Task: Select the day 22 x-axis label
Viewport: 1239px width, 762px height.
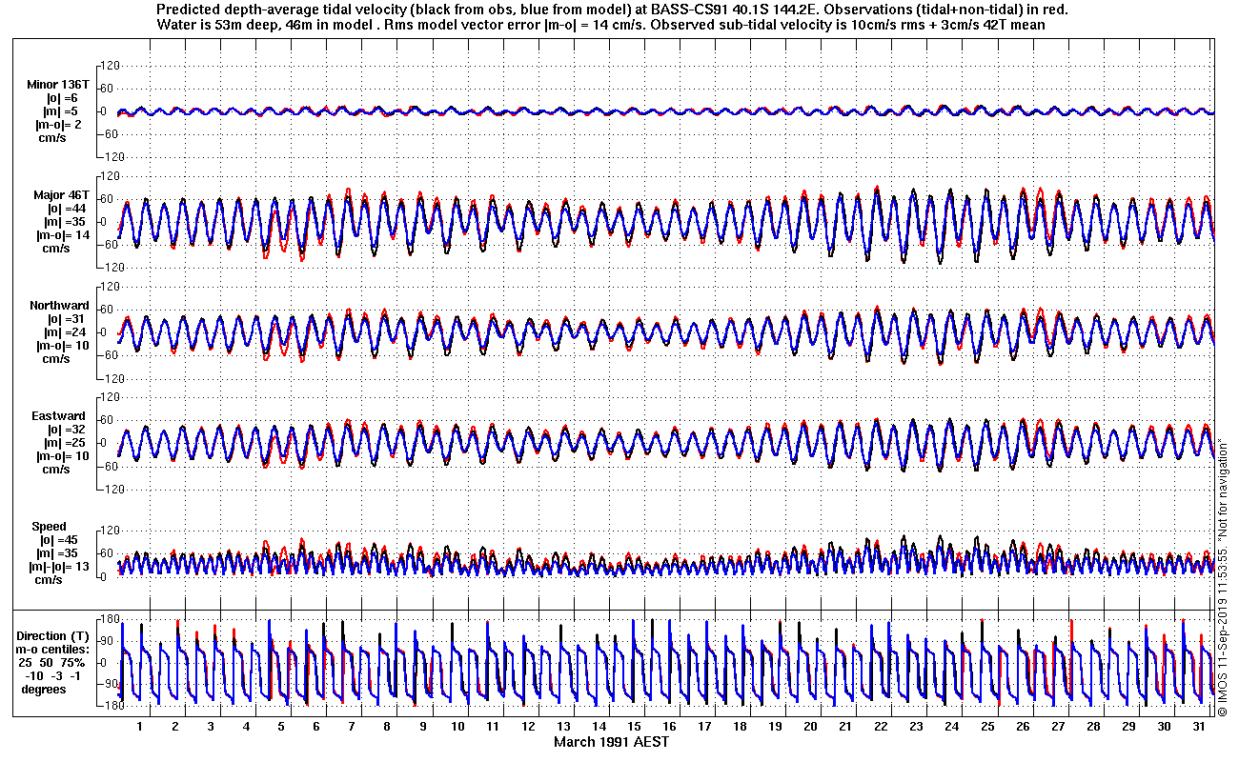Action: [881, 726]
